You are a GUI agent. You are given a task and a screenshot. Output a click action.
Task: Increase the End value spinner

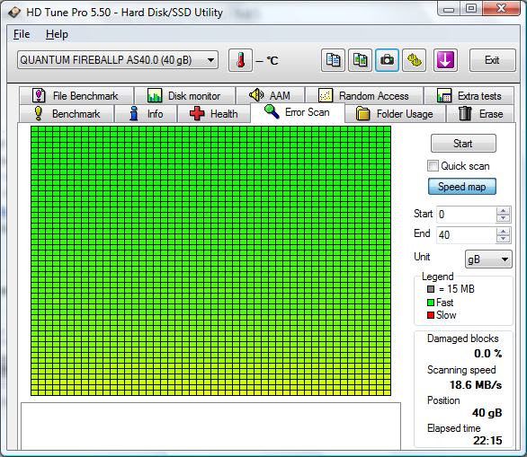(x=503, y=231)
